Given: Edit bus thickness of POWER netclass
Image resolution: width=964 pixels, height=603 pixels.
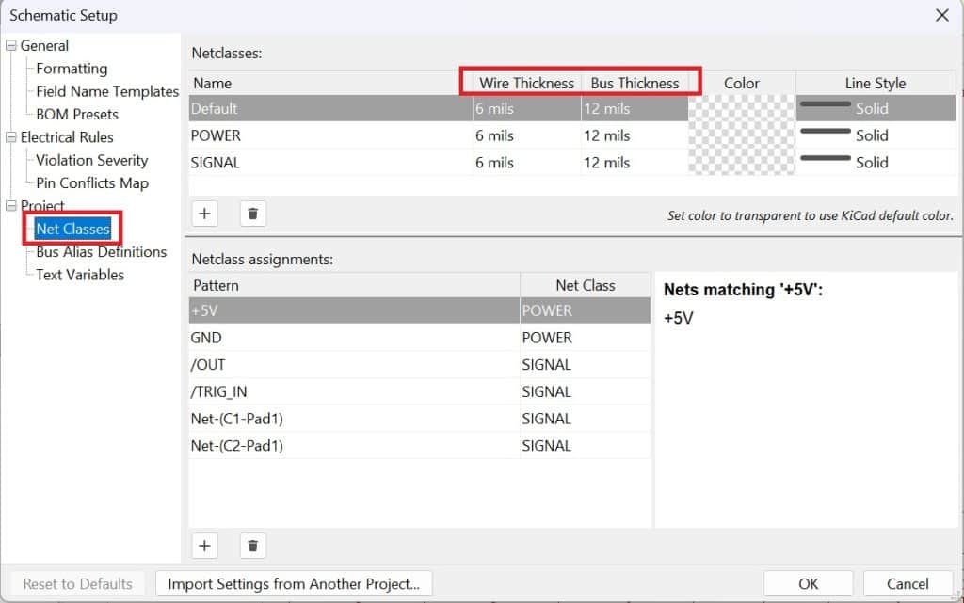Looking at the screenshot, I should click(635, 135).
